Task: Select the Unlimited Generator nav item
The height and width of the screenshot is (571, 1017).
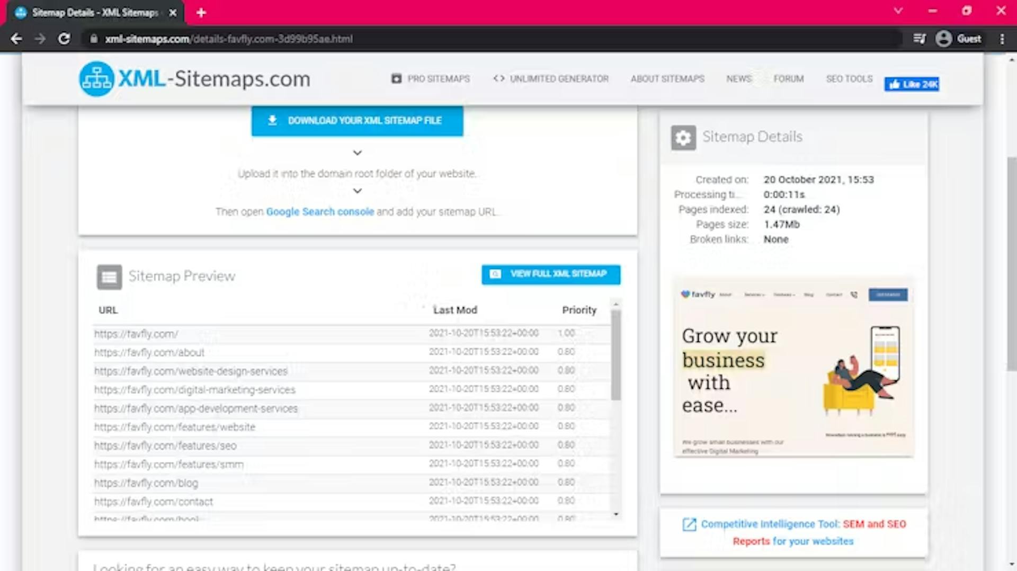Action: click(x=551, y=79)
